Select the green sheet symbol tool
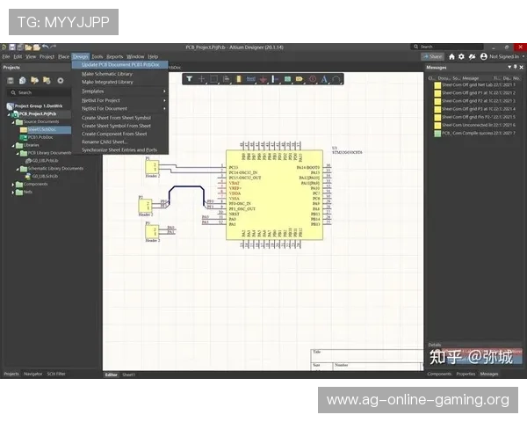527x422 pixels. point(287,79)
